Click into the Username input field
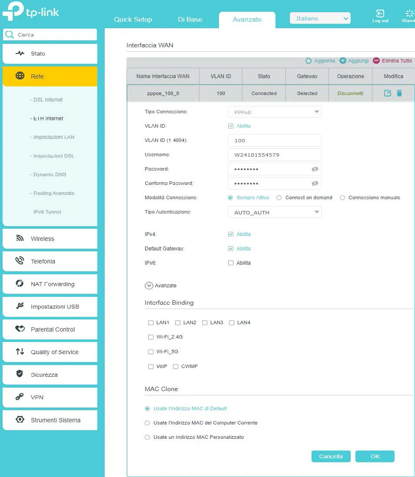 274,155
